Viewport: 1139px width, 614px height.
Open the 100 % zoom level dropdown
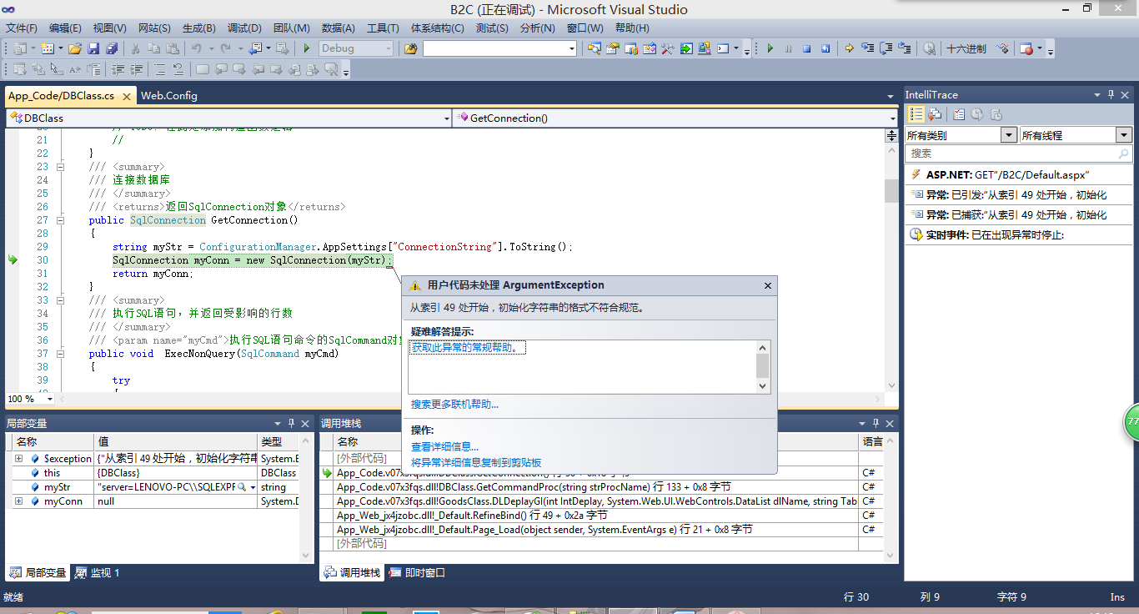coord(50,399)
